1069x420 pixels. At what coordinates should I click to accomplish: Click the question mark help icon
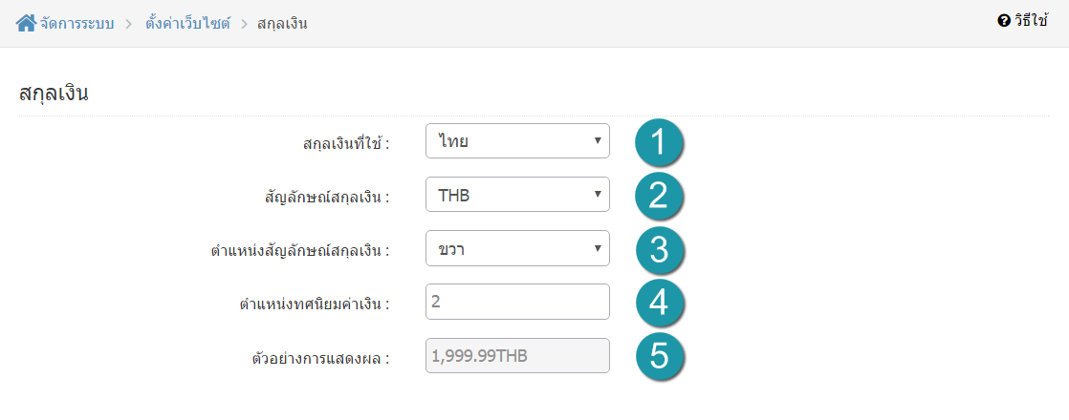tap(1003, 21)
